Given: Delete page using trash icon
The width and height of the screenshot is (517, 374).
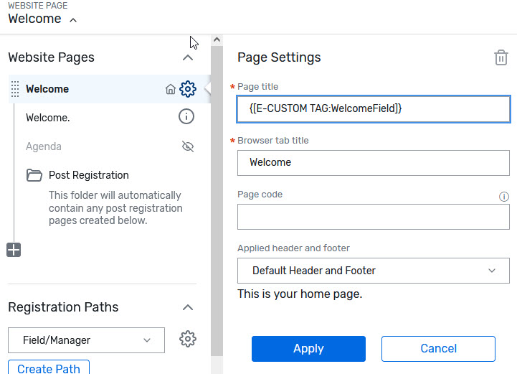Looking at the screenshot, I should pos(501,57).
